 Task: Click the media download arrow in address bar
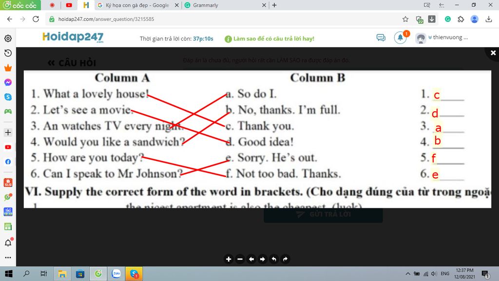tap(432, 19)
